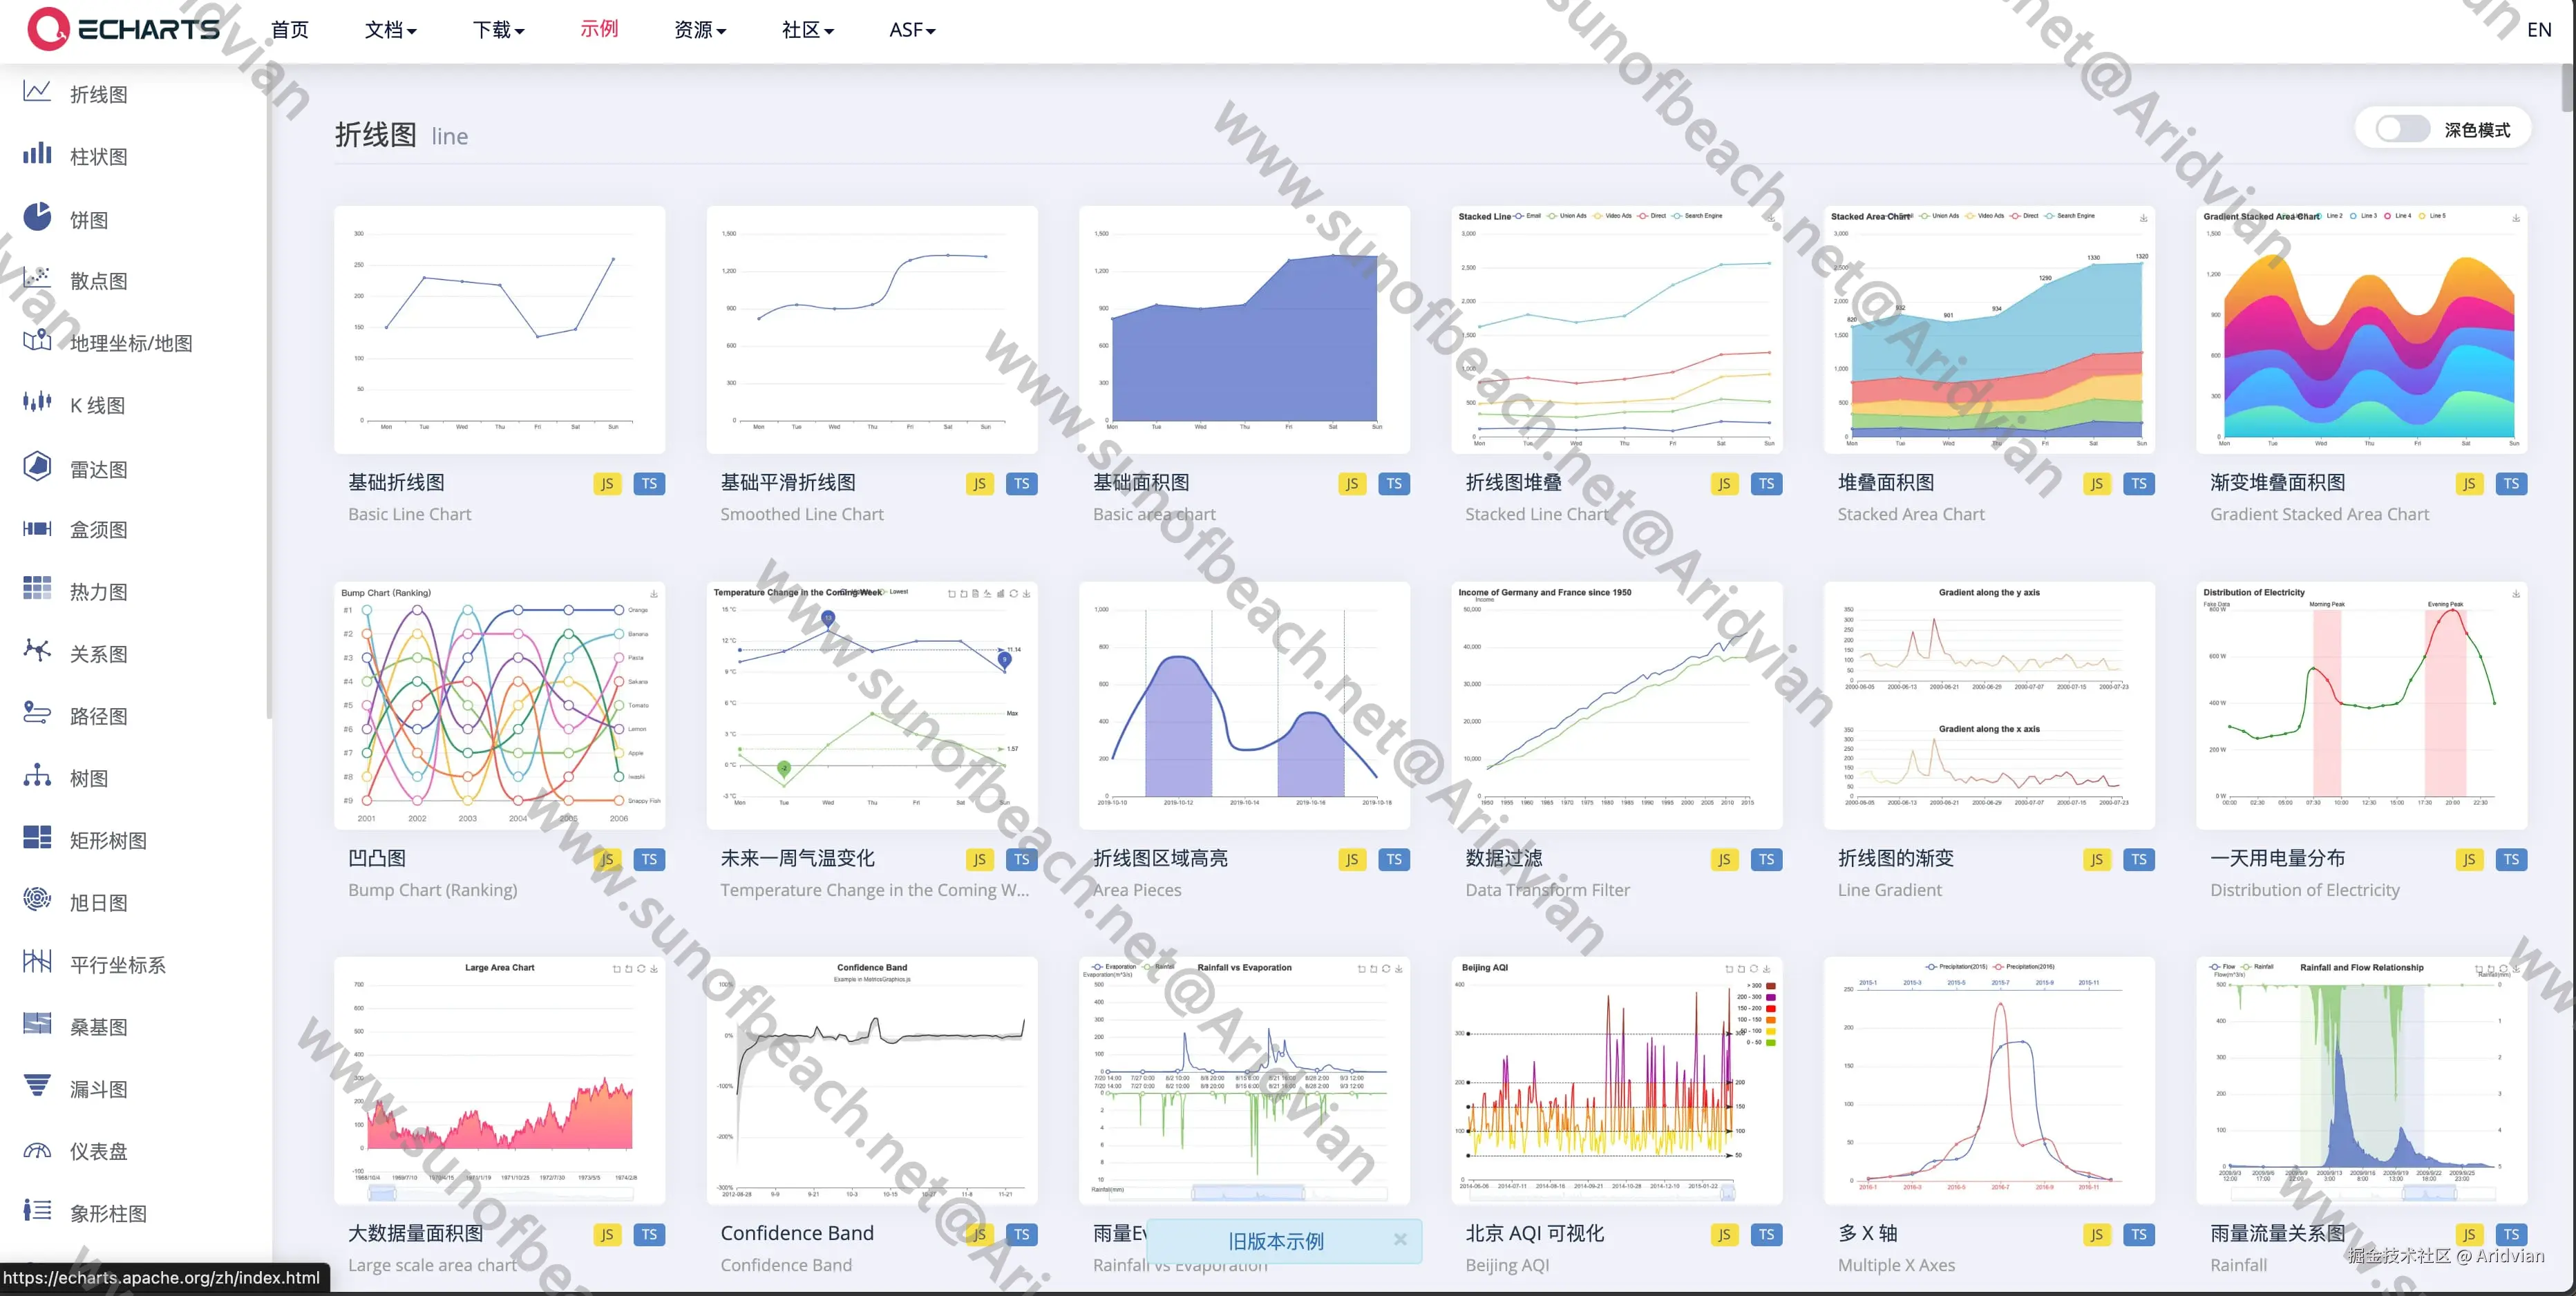Click the pie chart sidebar icon
2576x1296 pixels.
point(37,217)
